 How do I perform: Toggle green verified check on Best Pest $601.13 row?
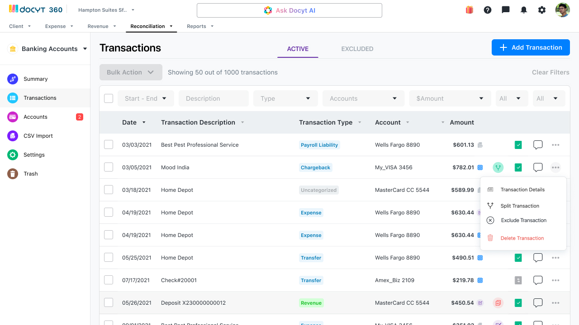518,145
